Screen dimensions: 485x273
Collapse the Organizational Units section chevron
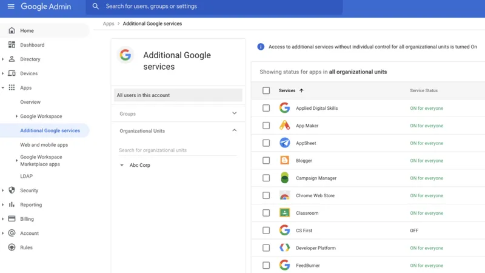pos(235,130)
